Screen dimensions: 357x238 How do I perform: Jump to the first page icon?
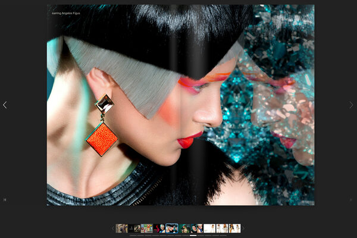coord(5,200)
